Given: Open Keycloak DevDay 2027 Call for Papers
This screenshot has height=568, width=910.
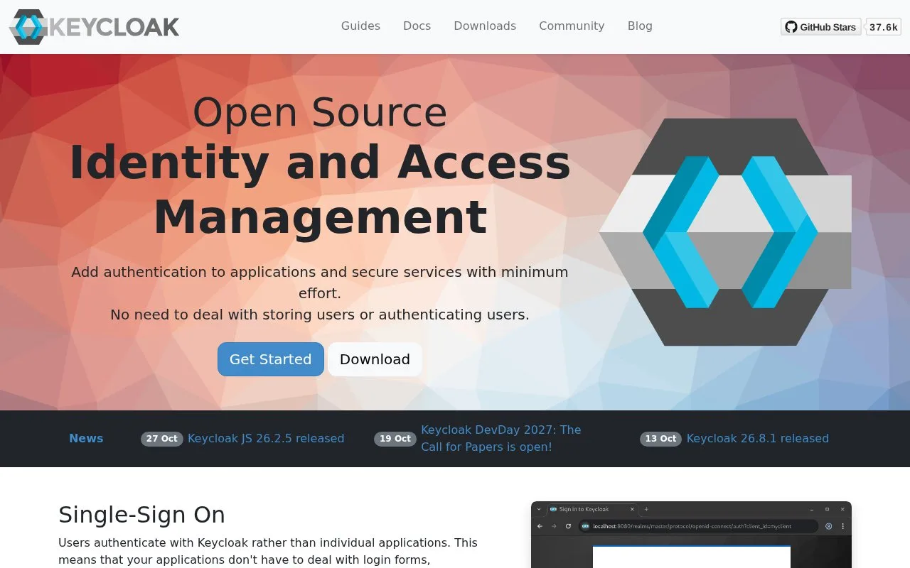Looking at the screenshot, I should [x=501, y=439].
